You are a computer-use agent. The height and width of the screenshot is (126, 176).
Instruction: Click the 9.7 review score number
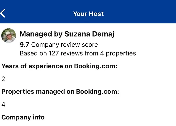[x=24, y=45]
